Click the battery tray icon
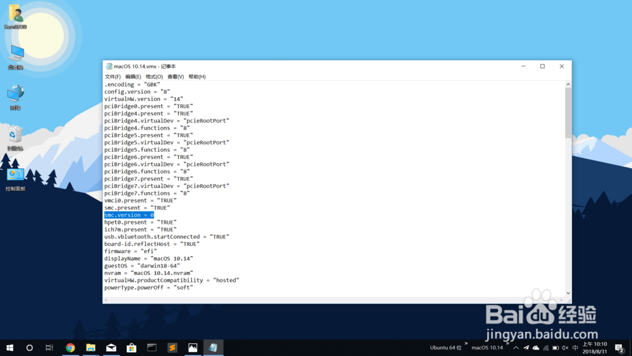This screenshot has width=632, height=356. point(556,348)
